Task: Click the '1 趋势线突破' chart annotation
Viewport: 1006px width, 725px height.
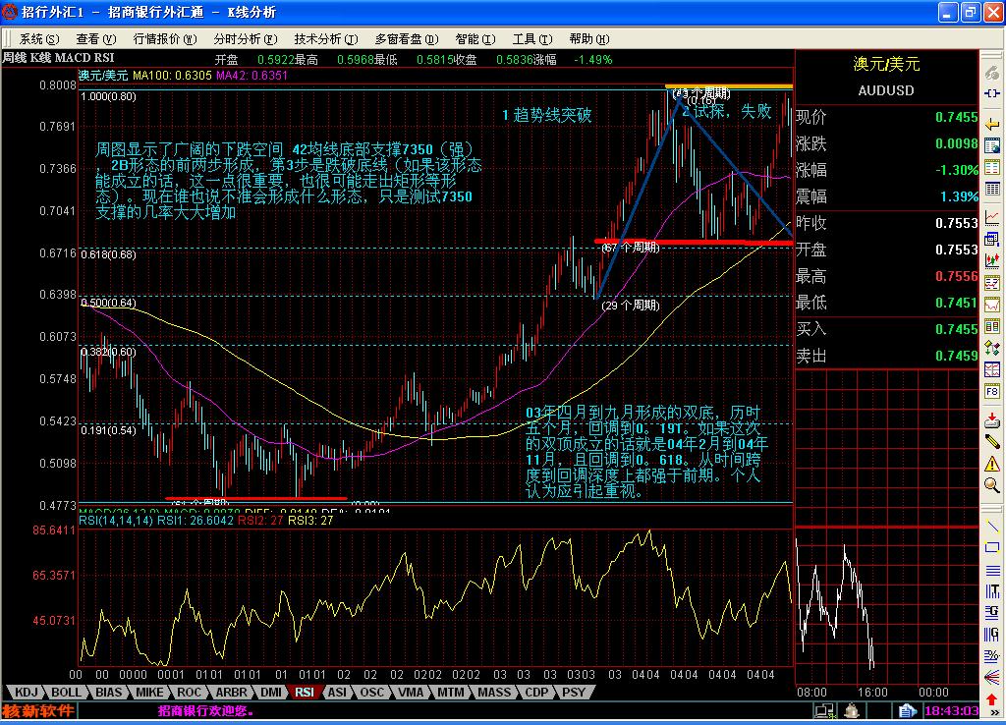Action: click(x=546, y=115)
